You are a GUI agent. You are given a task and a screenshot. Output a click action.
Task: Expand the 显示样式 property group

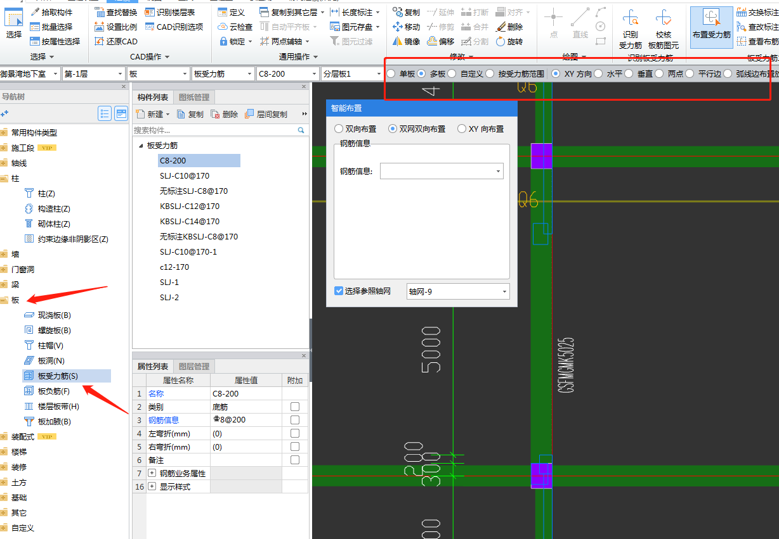click(152, 486)
